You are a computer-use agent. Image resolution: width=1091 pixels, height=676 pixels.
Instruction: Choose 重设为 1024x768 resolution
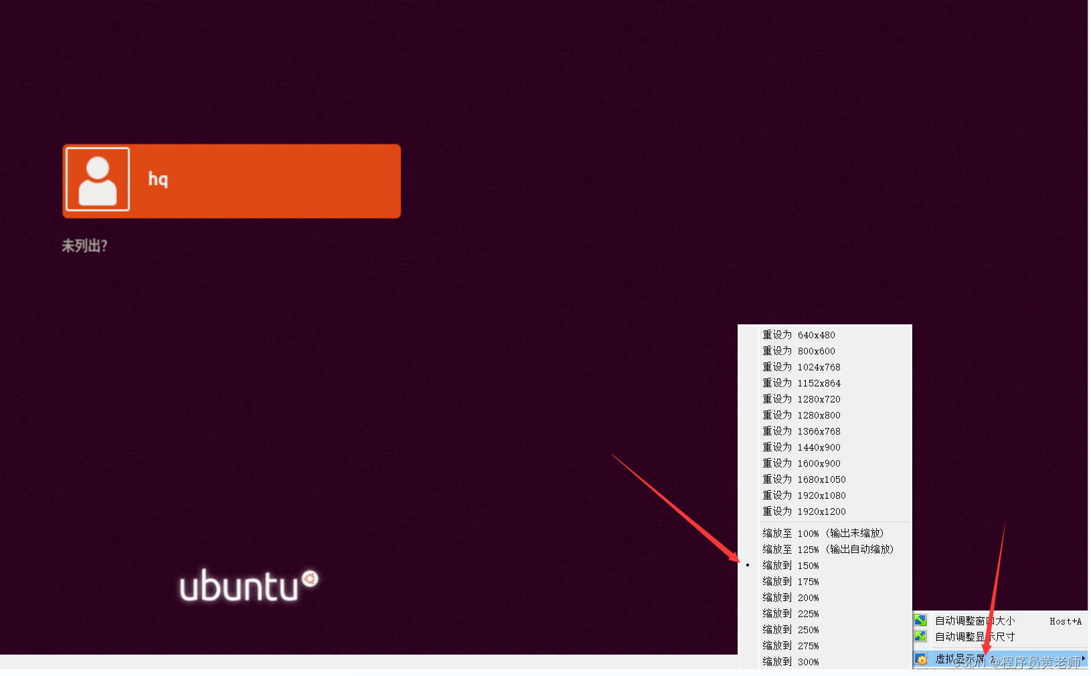(x=825, y=367)
